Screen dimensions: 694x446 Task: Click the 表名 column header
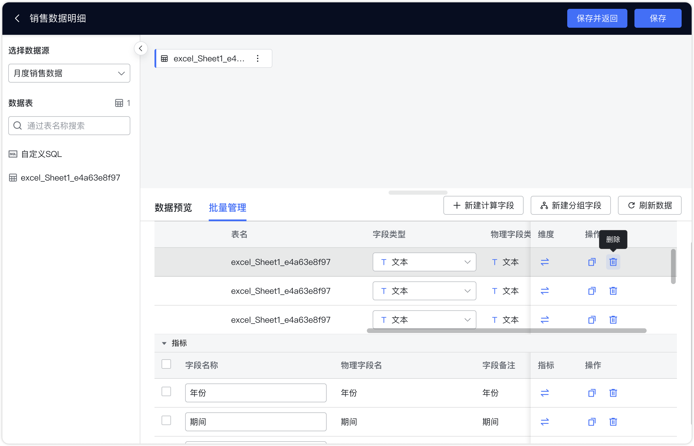(x=239, y=235)
